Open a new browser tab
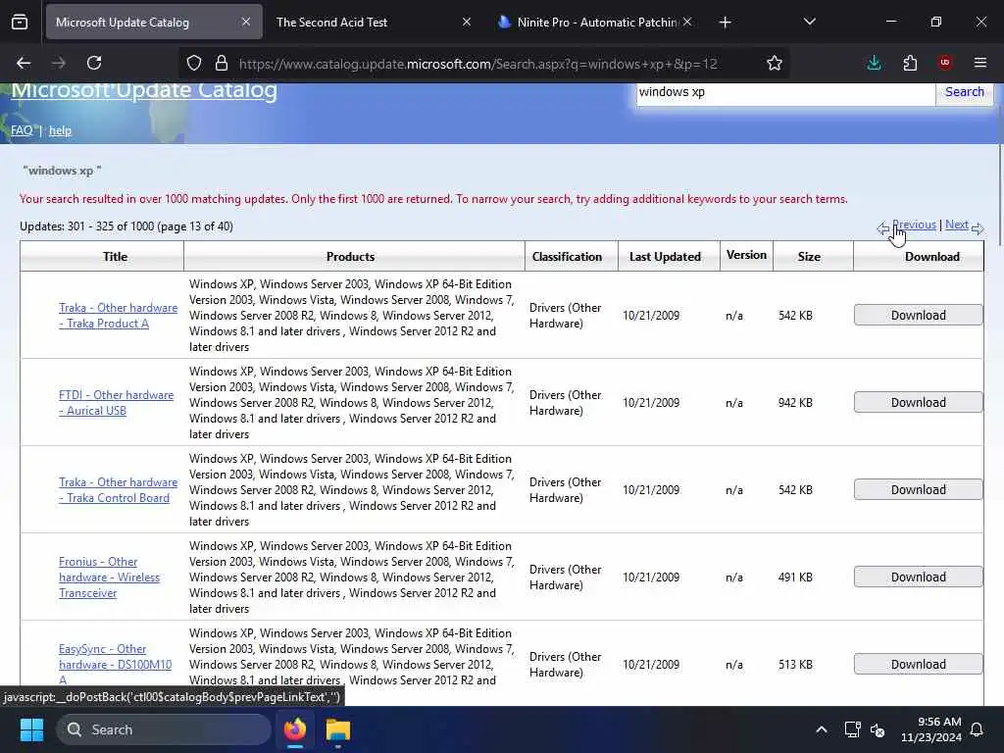This screenshot has width=1004, height=753. coord(725,23)
